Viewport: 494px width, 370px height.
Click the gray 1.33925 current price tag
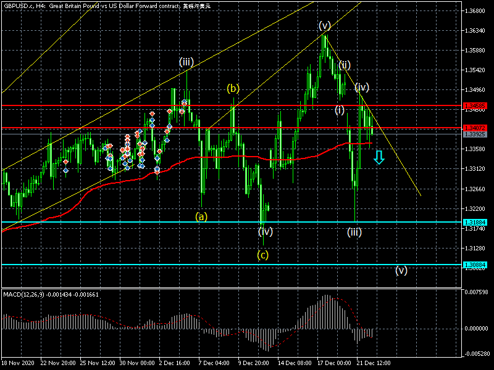coord(475,134)
